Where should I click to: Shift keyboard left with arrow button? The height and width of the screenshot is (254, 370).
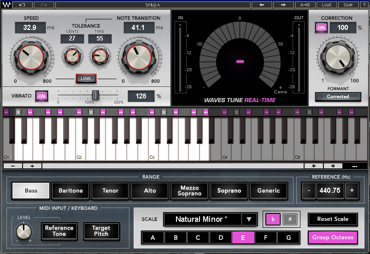pyautogui.click(x=314, y=166)
